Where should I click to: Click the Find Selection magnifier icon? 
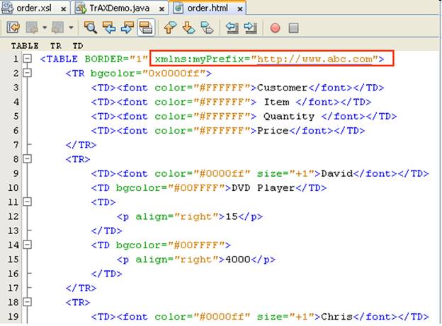(x=91, y=28)
